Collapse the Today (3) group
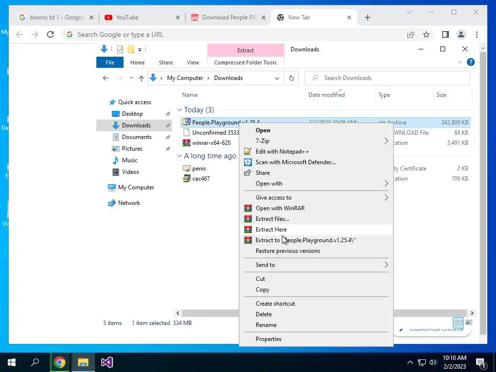 click(x=179, y=110)
